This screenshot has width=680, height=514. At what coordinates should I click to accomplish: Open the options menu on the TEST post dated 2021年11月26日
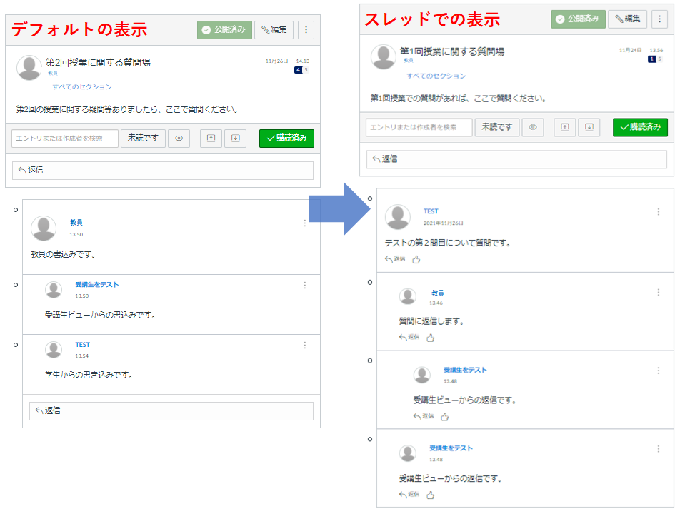tap(659, 212)
